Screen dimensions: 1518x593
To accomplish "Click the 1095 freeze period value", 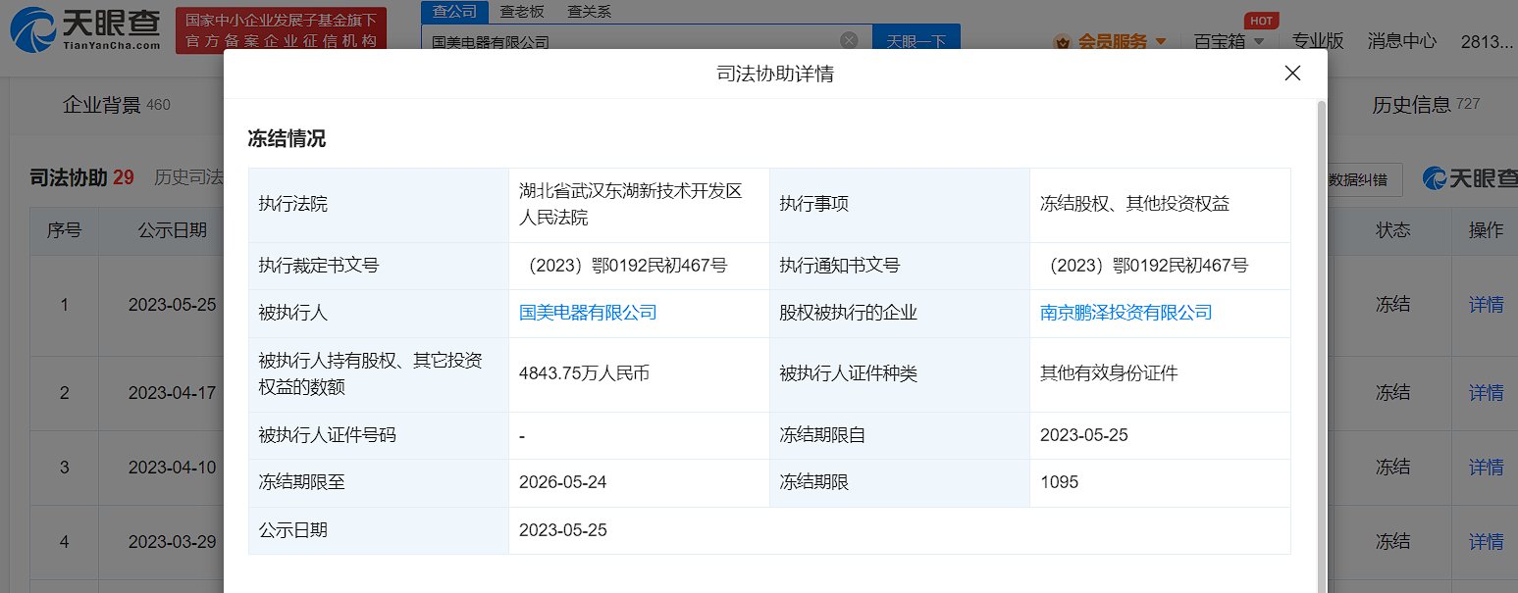I will click(1060, 482).
